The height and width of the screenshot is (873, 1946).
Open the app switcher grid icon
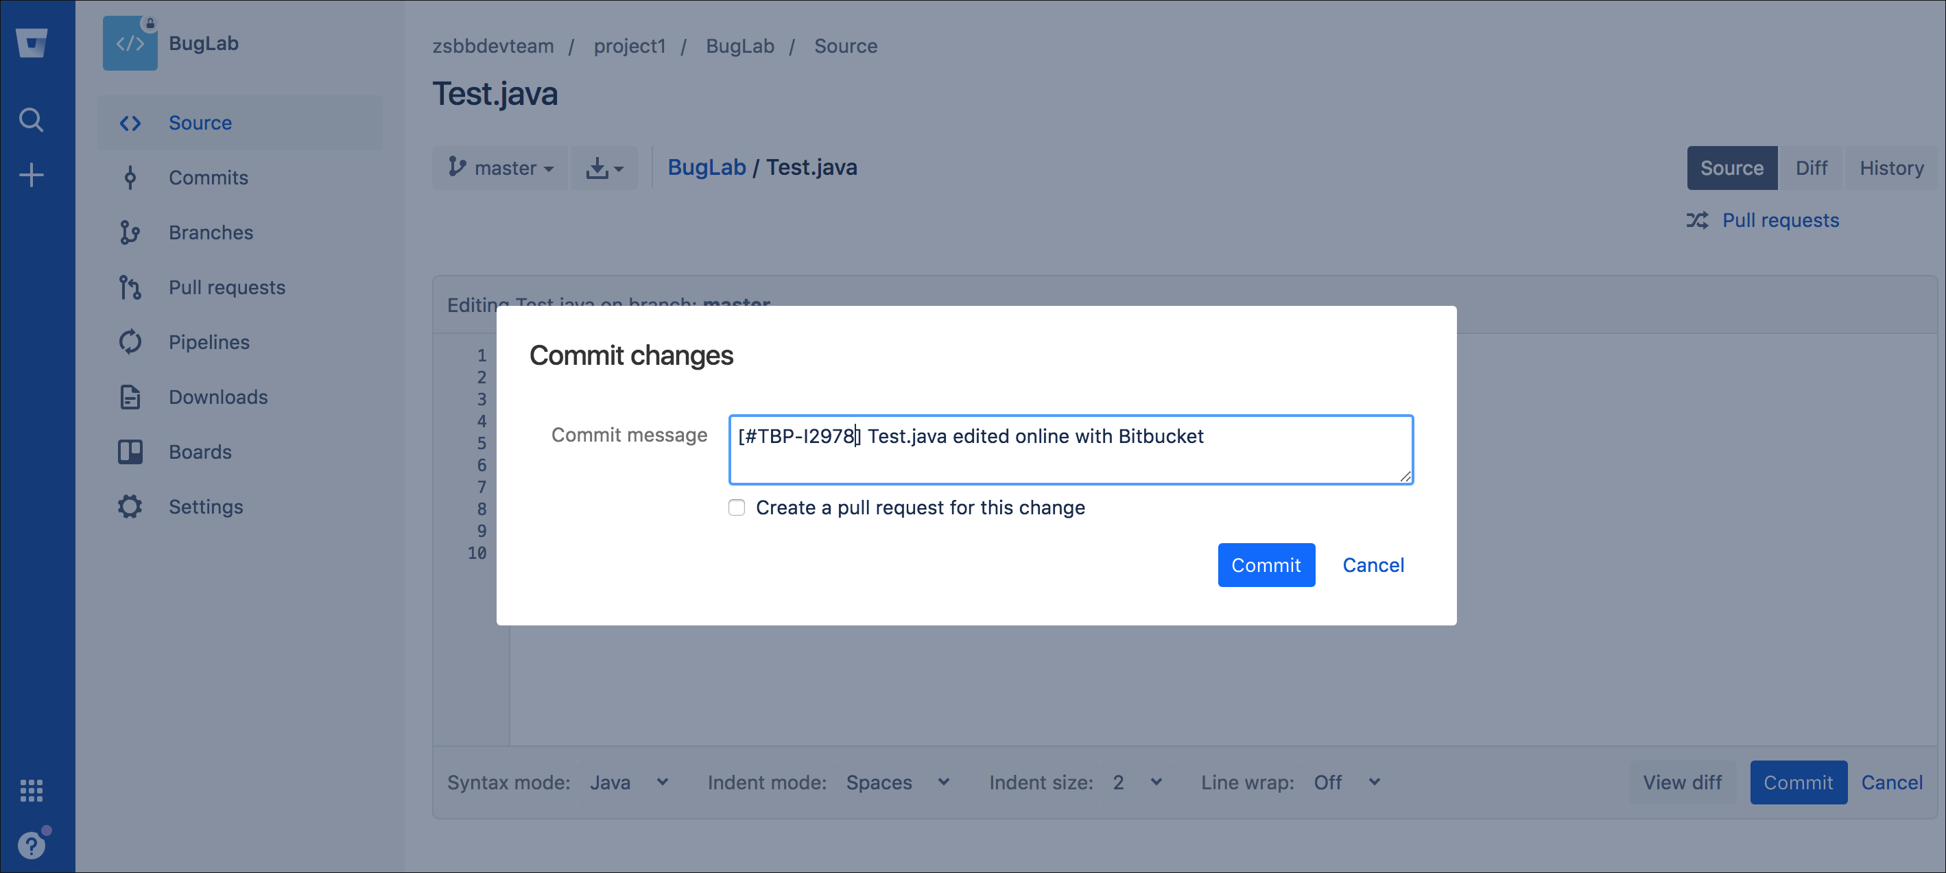[x=31, y=790]
